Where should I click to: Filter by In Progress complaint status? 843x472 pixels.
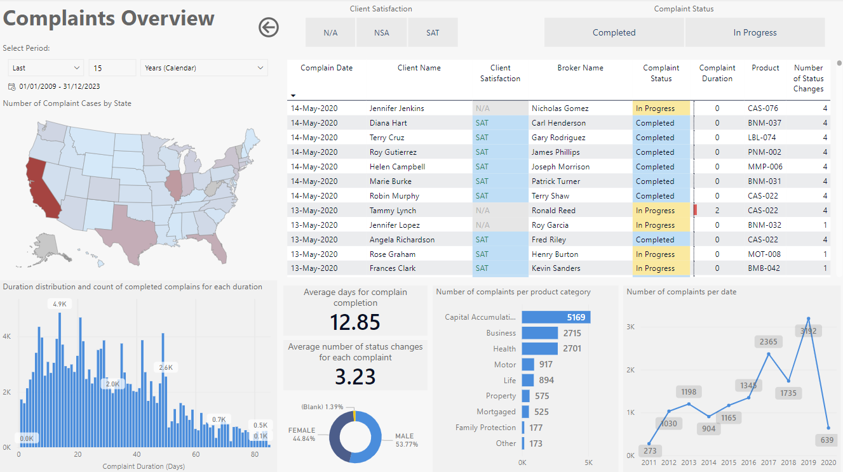[x=755, y=32]
